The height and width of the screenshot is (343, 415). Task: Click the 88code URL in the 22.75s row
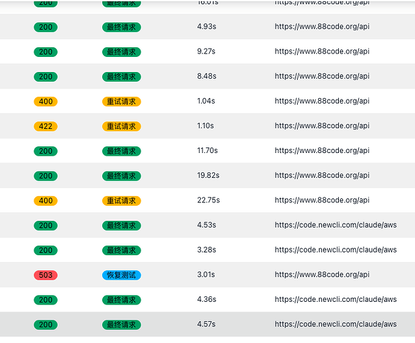322,200
